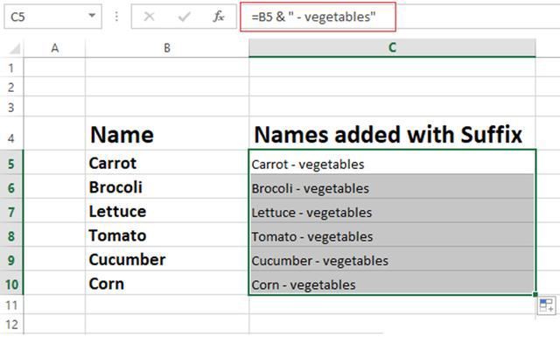Confirm entry with the check mark icon
Viewport: 560px width, 351px height.
tap(184, 17)
